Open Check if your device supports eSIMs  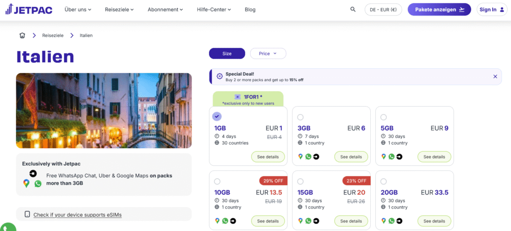coord(77,215)
